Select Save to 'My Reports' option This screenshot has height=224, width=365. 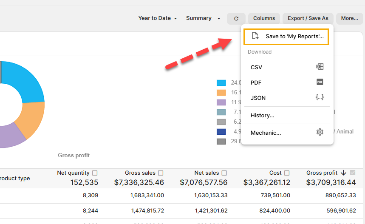(294, 37)
